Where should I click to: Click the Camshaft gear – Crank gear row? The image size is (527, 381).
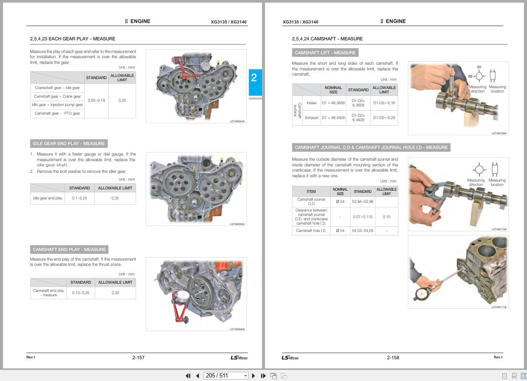[57, 96]
